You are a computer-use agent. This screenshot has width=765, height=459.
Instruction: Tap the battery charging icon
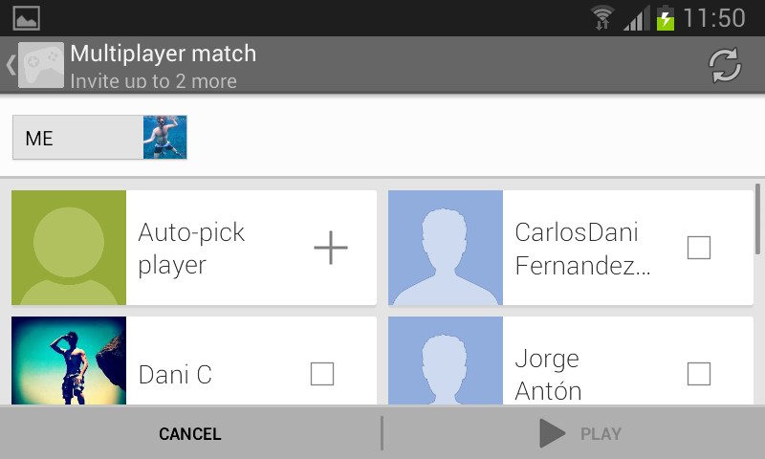pyautogui.click(x=666, y=17)
